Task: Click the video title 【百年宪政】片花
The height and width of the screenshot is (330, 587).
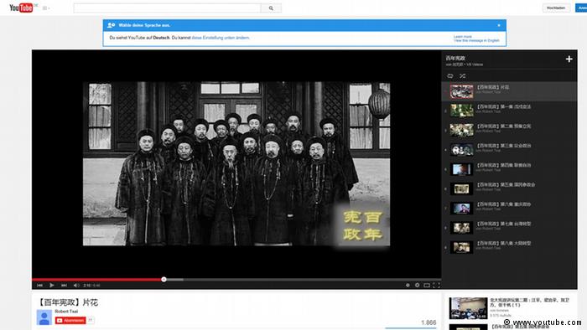Action: [x=67, y=302]
